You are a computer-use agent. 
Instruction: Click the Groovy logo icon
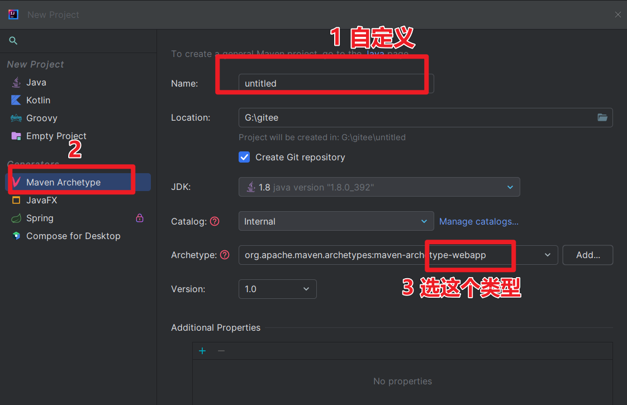tap(16, 118)
